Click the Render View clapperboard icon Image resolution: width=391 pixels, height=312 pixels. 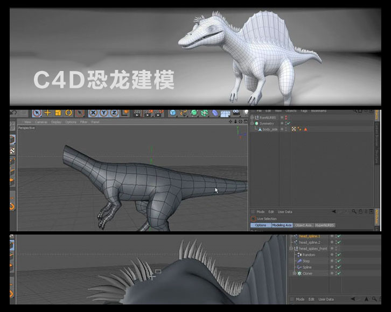coord(137,114)
